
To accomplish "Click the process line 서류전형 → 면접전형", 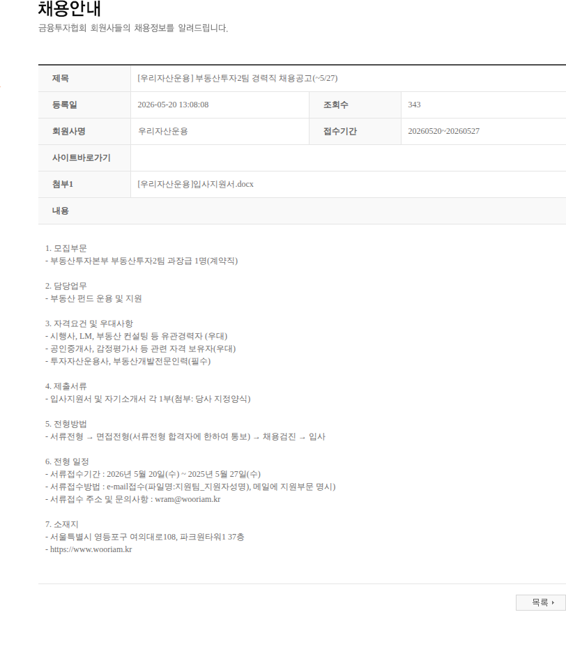I will coord(185,436).
